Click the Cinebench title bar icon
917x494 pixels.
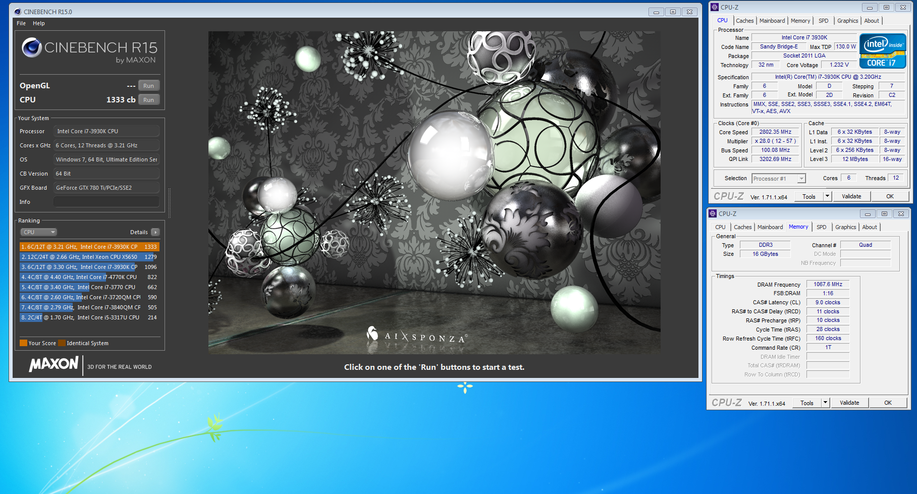18,12
